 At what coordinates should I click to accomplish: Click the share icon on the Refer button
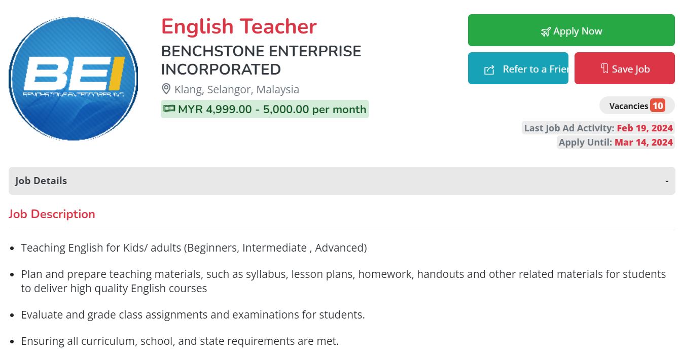pos(489,69)
